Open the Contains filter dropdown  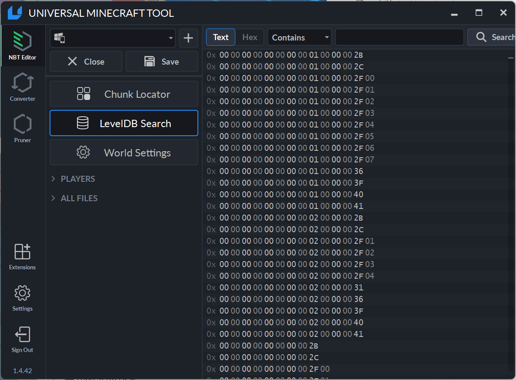tap(300, 37)
